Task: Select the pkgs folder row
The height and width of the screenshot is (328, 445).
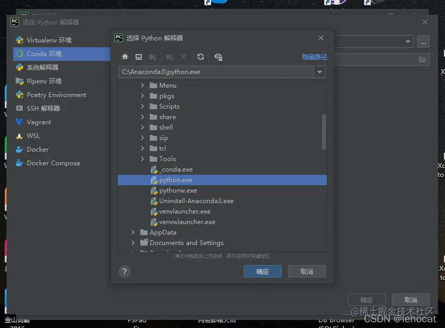Action: point(222,96)
